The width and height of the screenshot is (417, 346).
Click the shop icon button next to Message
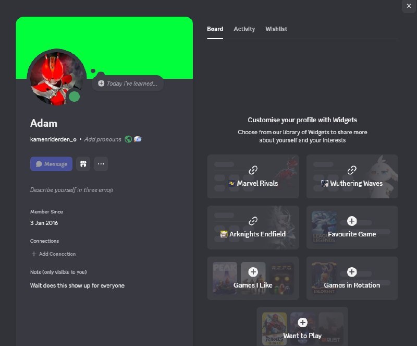point(83,164)
